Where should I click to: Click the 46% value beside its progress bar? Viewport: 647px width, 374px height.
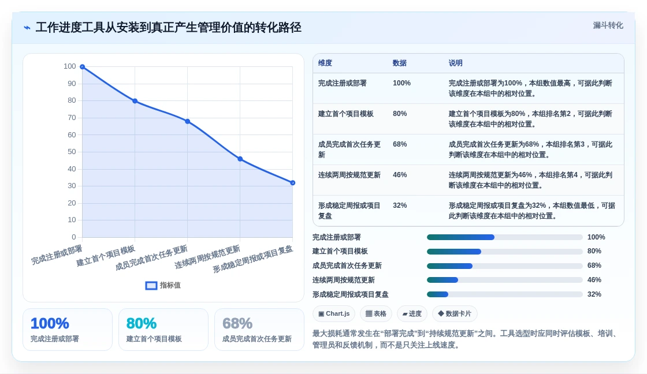point(594,280)
